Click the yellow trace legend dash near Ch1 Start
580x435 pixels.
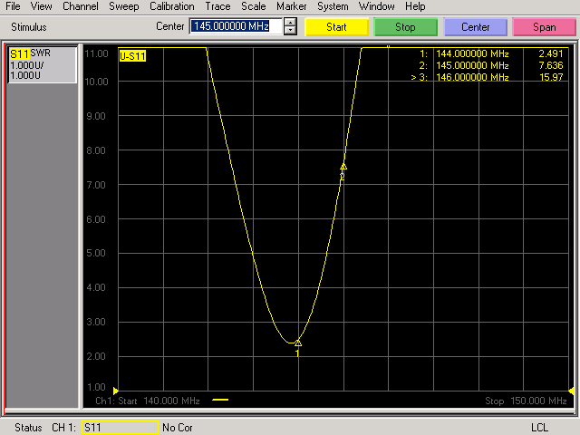tap(220, 400)
